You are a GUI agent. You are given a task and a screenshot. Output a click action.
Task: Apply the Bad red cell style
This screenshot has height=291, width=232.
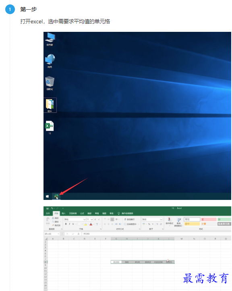coord(209,219)
